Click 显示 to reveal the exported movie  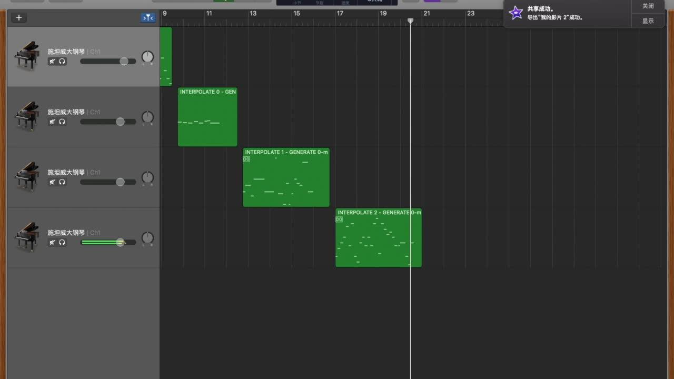647,21
